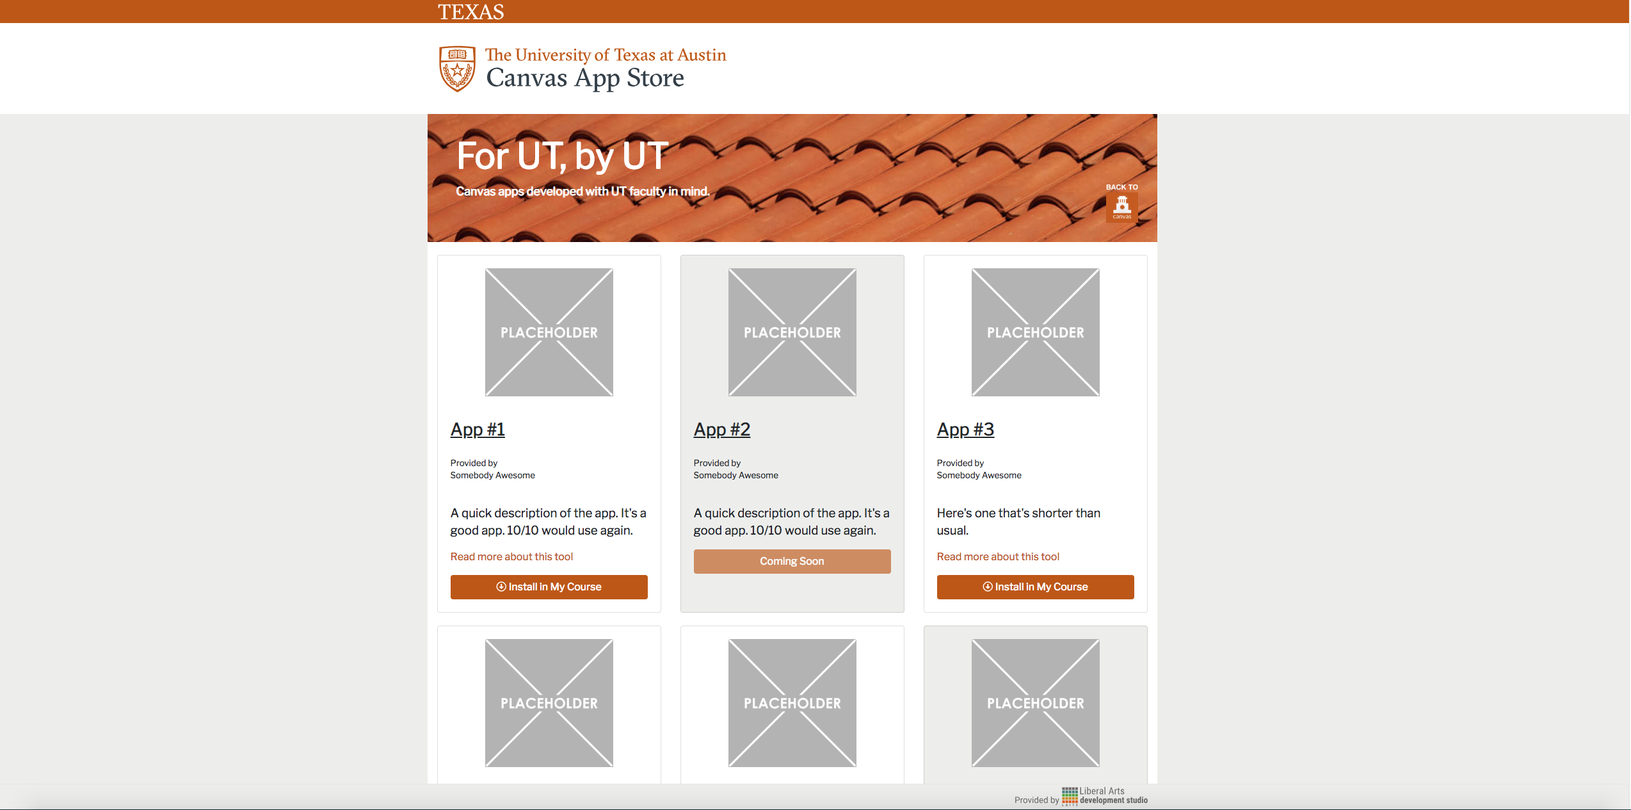Click the Back to Canvas icon
1631x810 pixels.
coord(1121,207)
